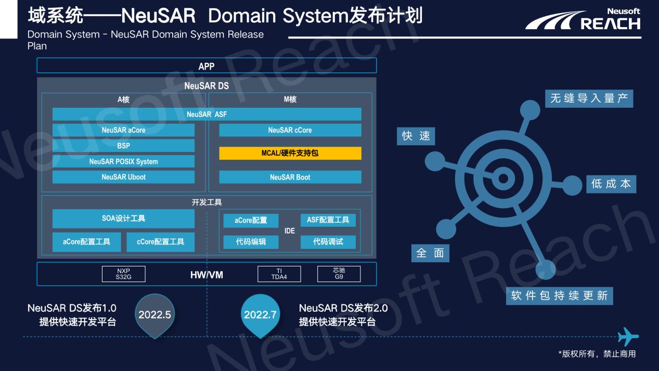
Task: Click the 低成本 label
Action: (x=611, y=184)
